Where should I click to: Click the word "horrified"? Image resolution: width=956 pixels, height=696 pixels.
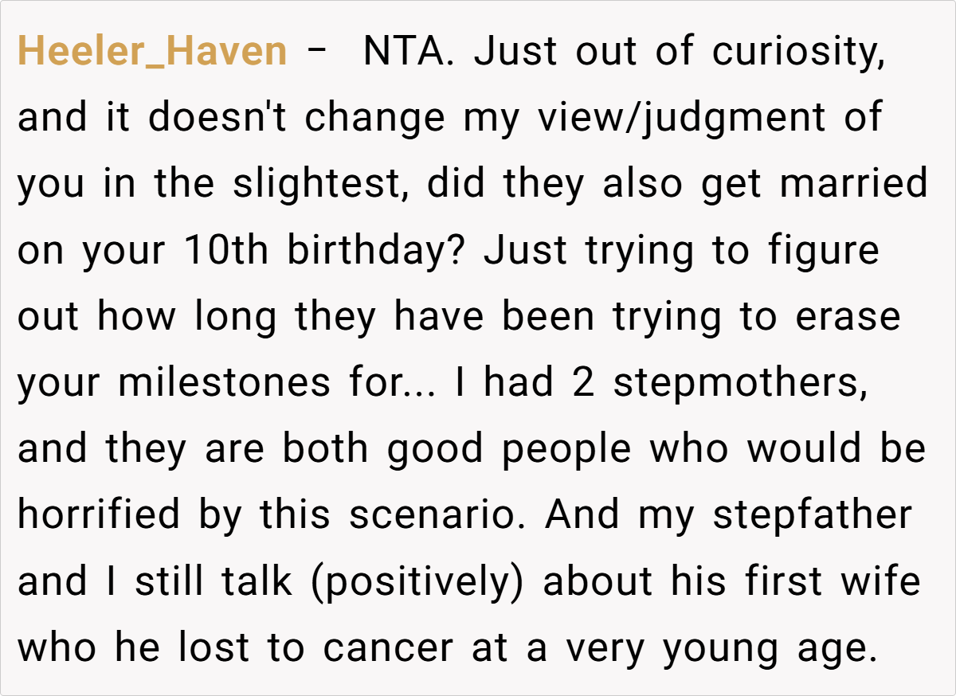pos(99,514)
